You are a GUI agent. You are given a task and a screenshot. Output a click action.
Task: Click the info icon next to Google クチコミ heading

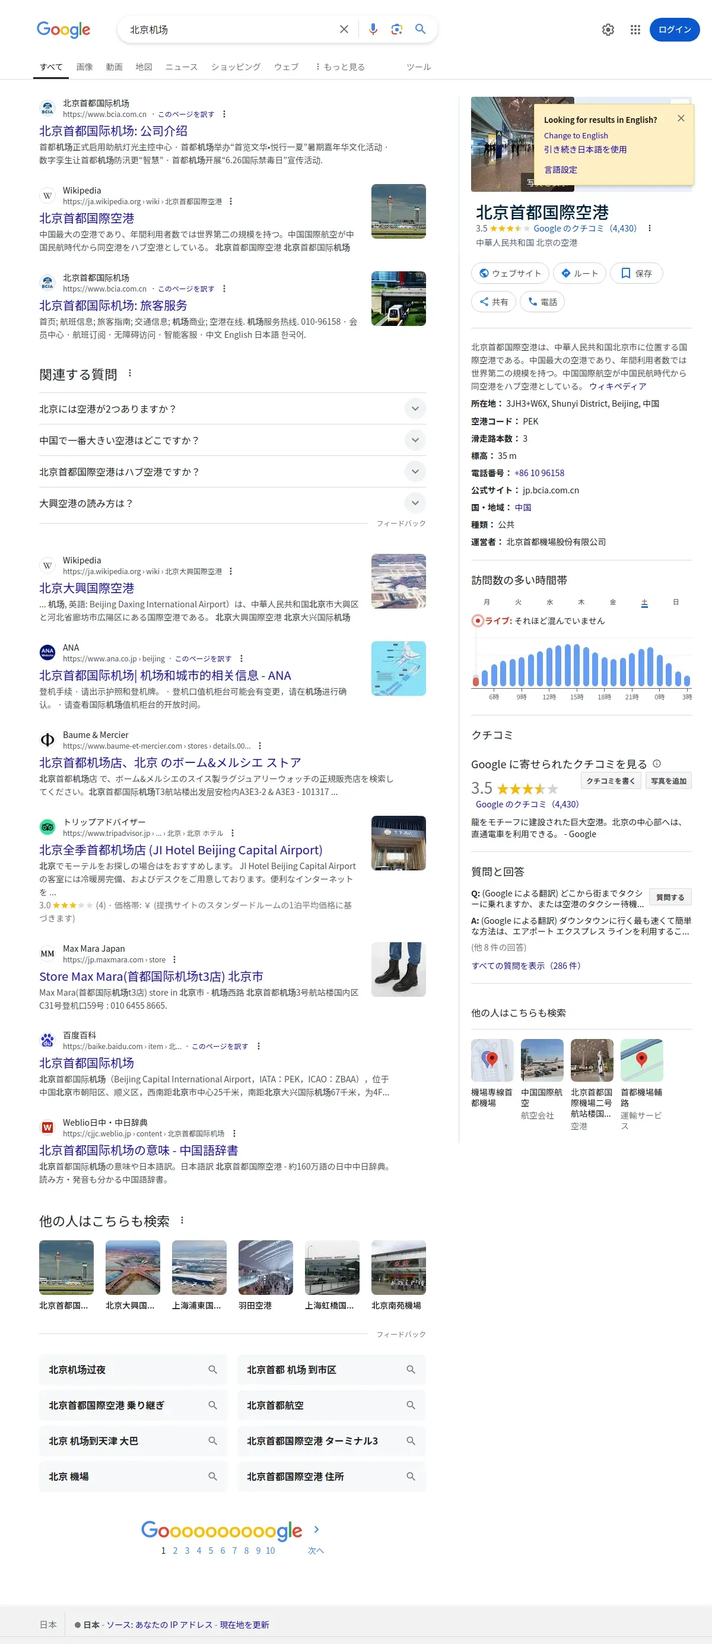(657, 764)
